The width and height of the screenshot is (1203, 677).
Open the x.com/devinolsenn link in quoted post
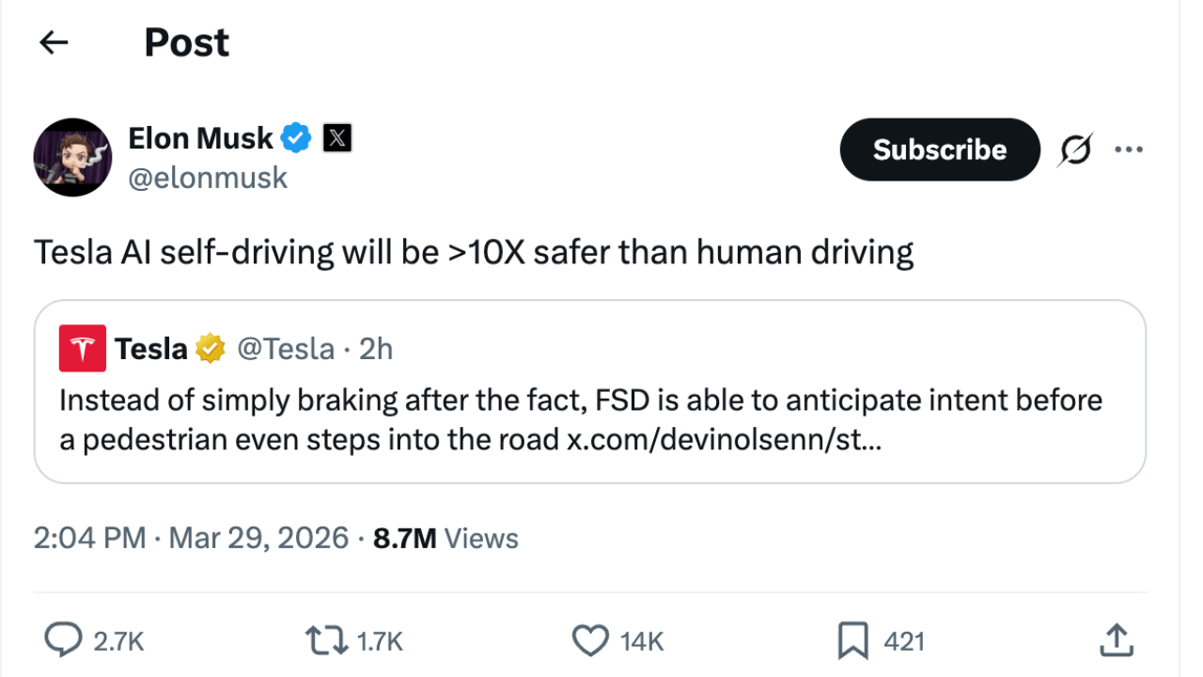tap(724, 439)
